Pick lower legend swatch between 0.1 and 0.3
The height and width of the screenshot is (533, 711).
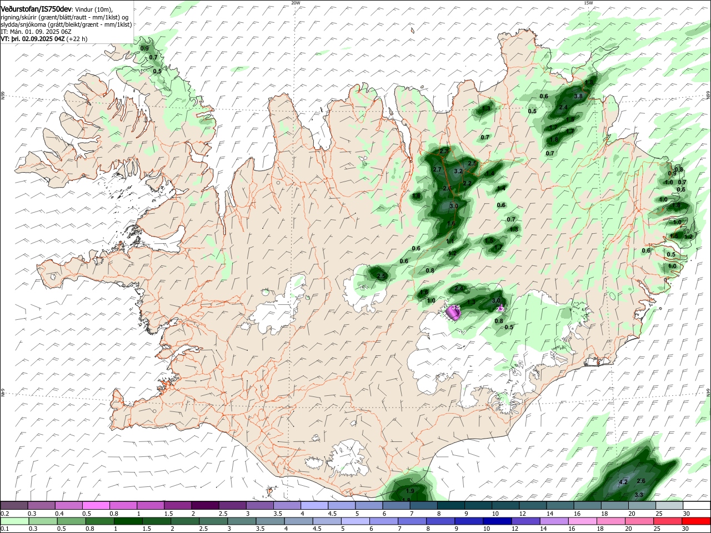[x=14, y=521]
